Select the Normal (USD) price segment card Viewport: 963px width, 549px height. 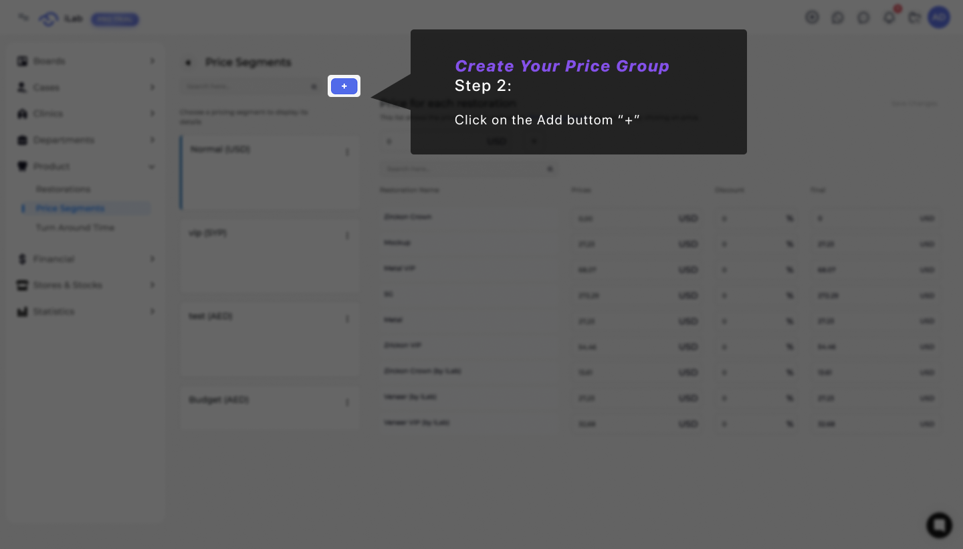270,173
